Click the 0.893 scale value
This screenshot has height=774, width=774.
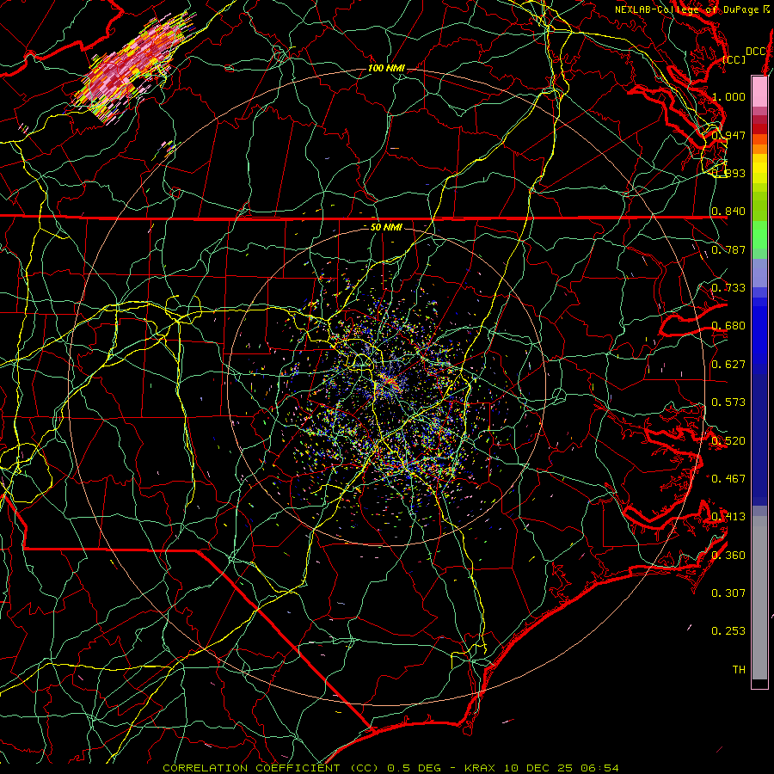pos(728,173)
